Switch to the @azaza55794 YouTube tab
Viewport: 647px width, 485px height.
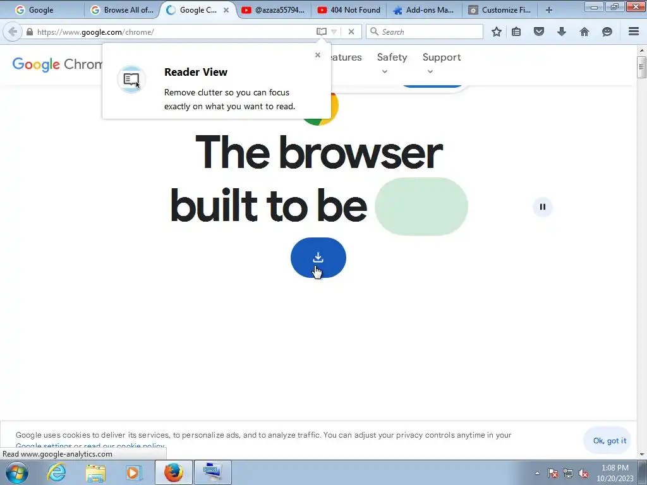(x=274, y=10)
